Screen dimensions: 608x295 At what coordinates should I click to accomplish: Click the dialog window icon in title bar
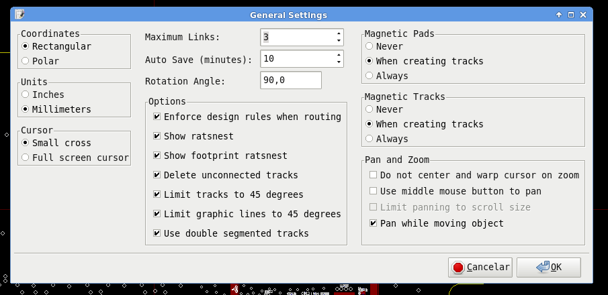[x=20, y=14]
